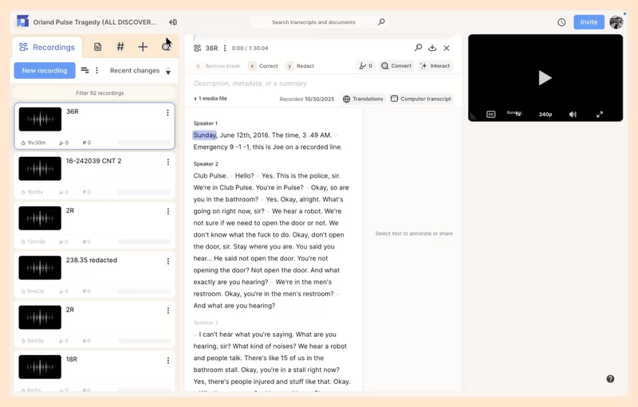The image size is (638, 407).
Task: Click the highlighted word Sunday in transcript
Action: pos(205,135)
